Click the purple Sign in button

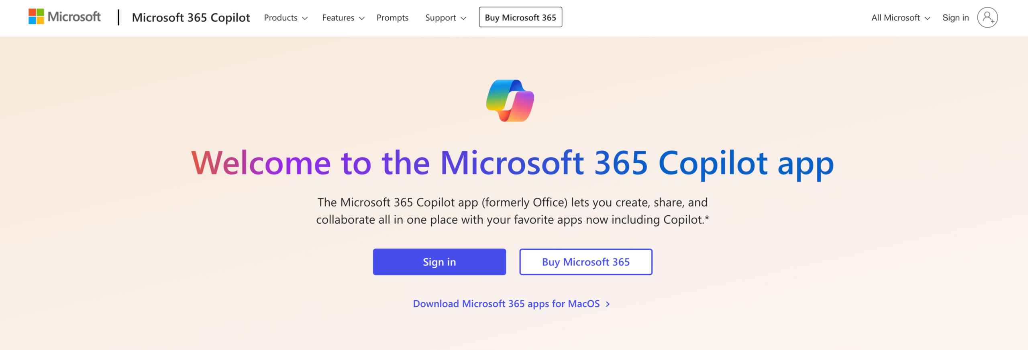point(439,262)
